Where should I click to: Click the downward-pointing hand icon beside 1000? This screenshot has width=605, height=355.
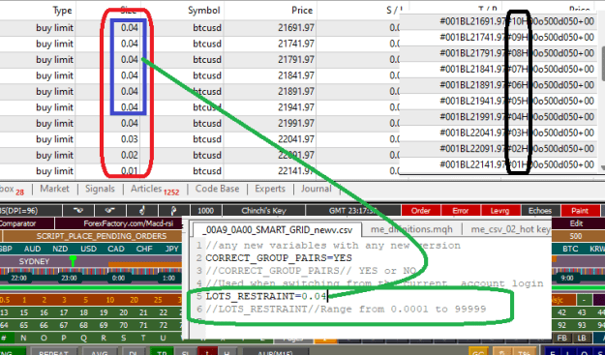click(x=173, y=211)
